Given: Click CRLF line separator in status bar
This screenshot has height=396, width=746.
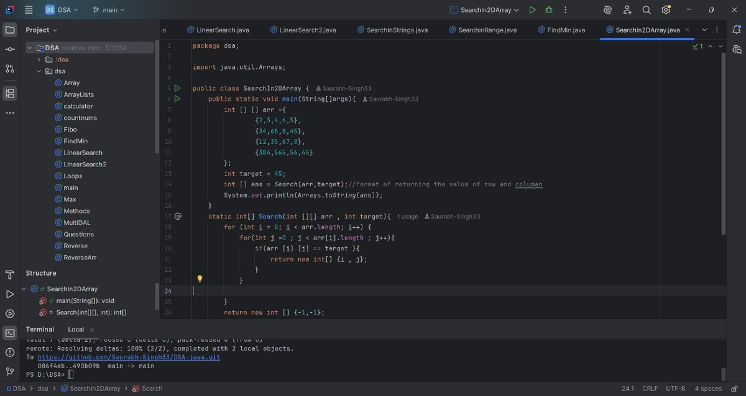Looking at the screenshot, I should [x=650, y=389].
